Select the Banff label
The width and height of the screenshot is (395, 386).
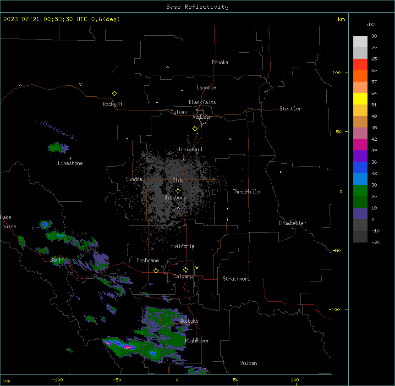[x=57, y=260]
